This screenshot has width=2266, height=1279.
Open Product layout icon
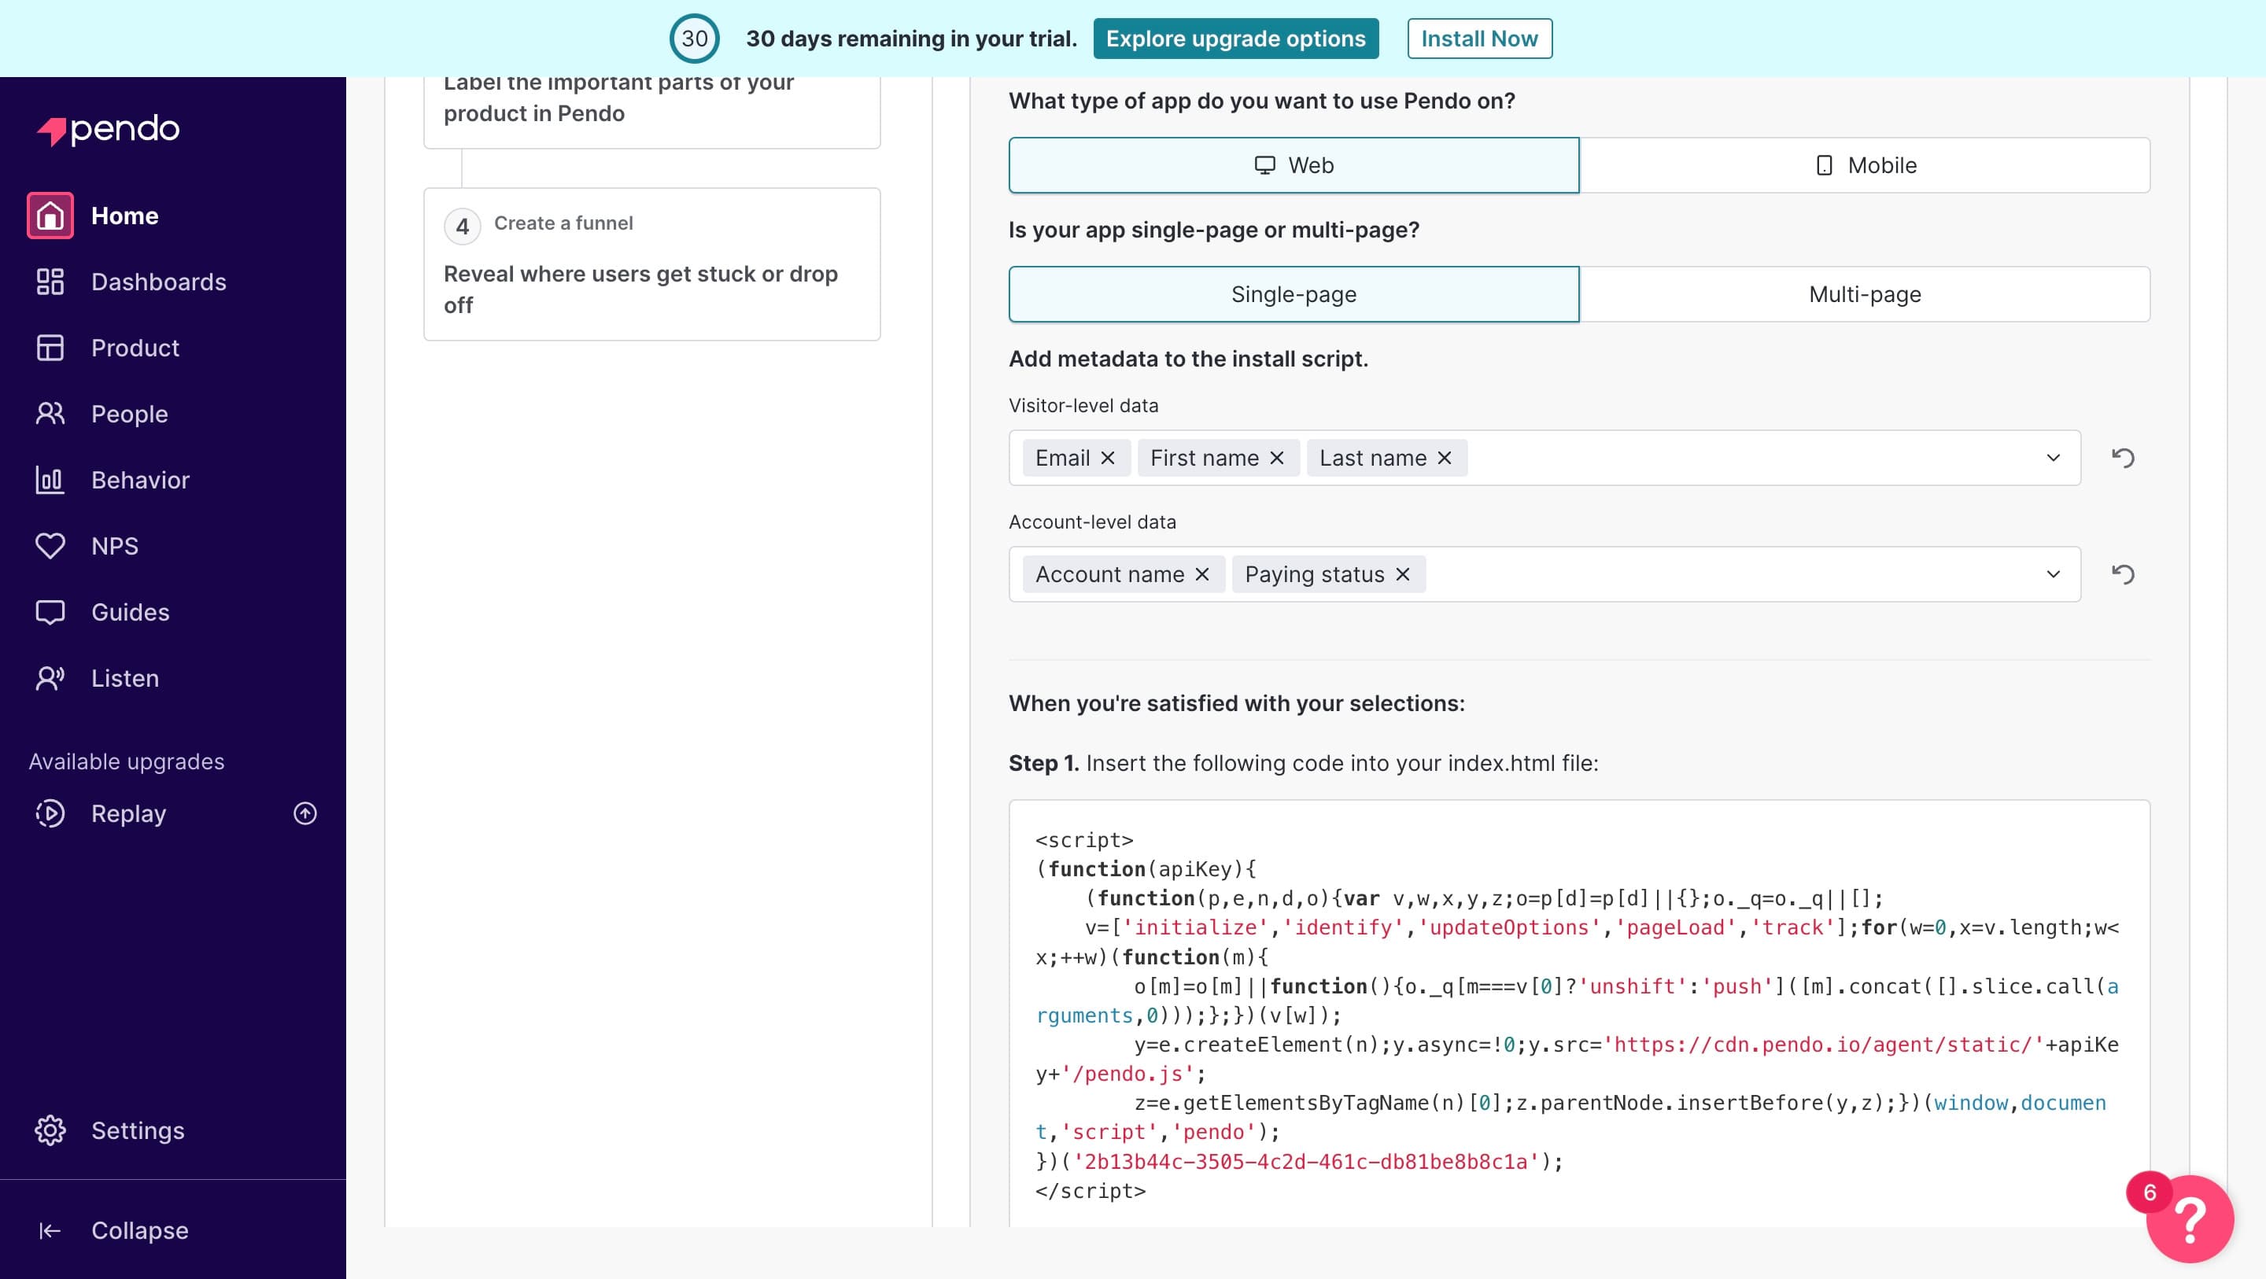point(50,348)
